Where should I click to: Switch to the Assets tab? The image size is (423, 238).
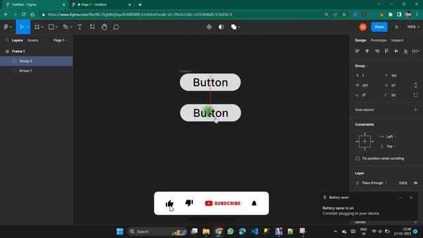pos(33,40)
